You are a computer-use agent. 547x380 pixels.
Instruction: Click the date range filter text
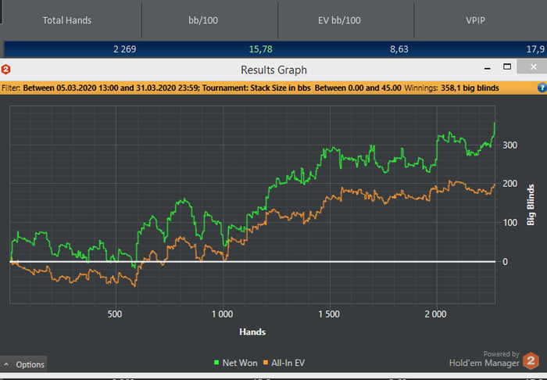111,88
